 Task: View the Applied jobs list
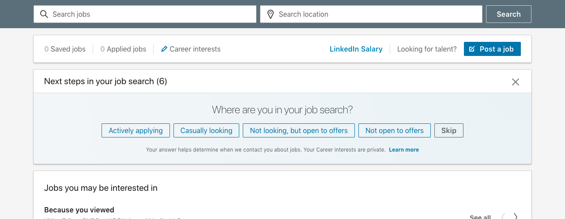click(x=123, y=49)
